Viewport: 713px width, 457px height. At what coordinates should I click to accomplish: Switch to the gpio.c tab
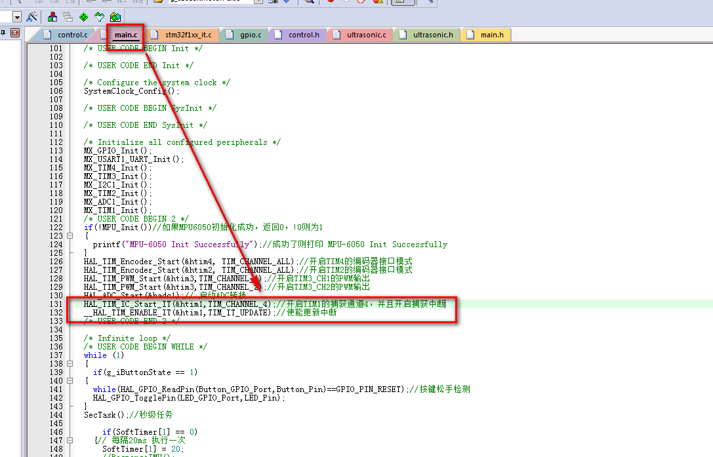(244, 35)
